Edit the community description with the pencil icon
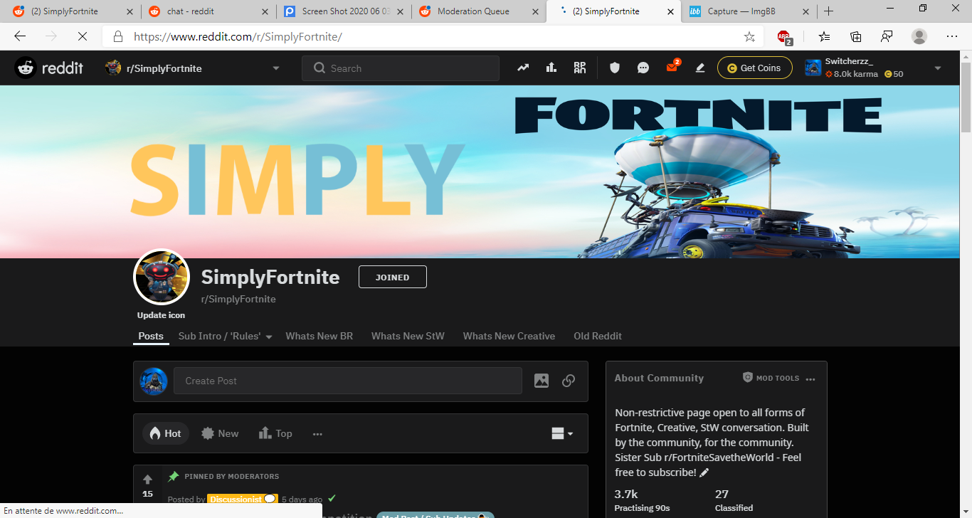This screenshot has width=972, height=518. pos(704,472)
